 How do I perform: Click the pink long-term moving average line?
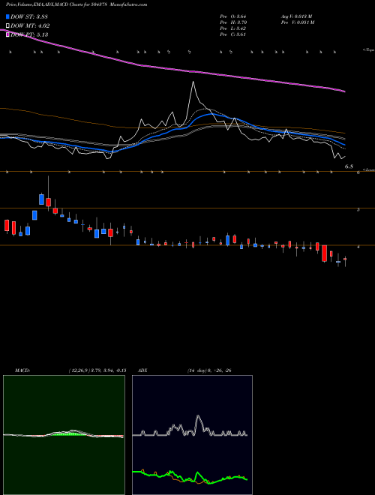click(190, 71)
